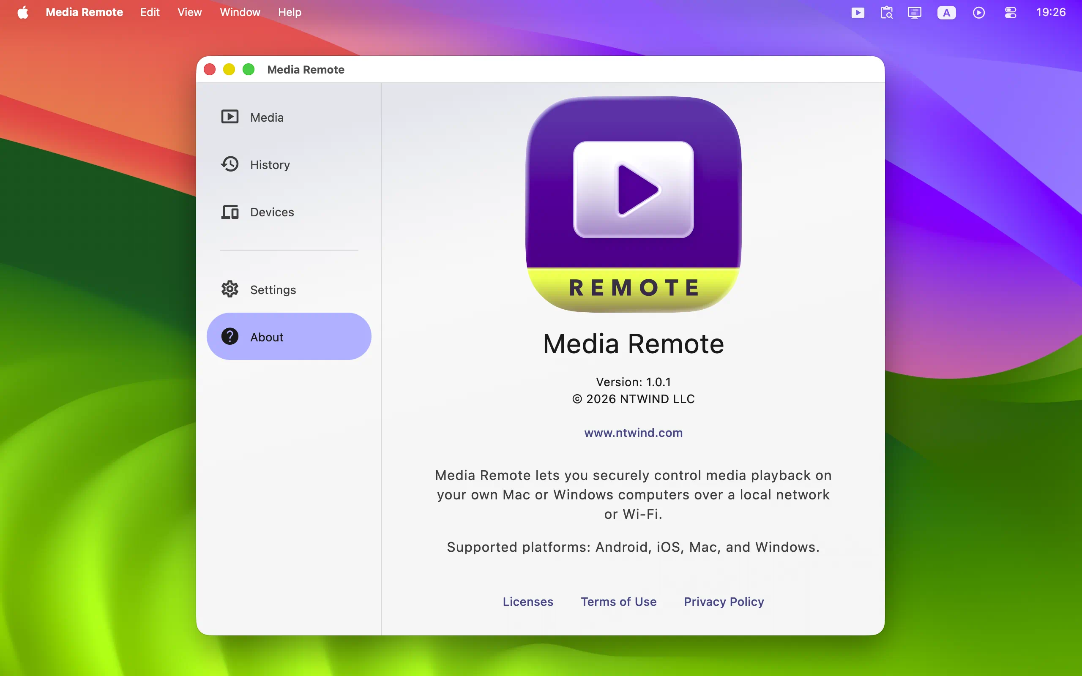Screen dimensions: 1082x676
Task: Click the Settings gear icon
Action: point(230,289)
